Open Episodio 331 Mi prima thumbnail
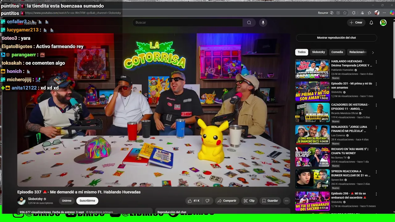Image resolution: width=395 pixels, height=222 pixels. (312, 91)
